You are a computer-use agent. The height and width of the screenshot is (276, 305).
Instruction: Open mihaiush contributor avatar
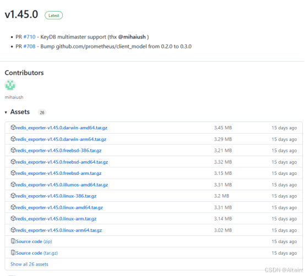[10, 85]
